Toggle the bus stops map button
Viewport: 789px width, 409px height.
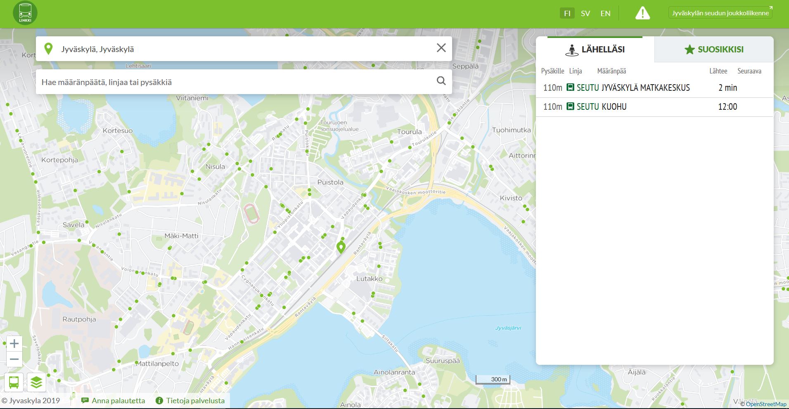[x=14, y=382]
